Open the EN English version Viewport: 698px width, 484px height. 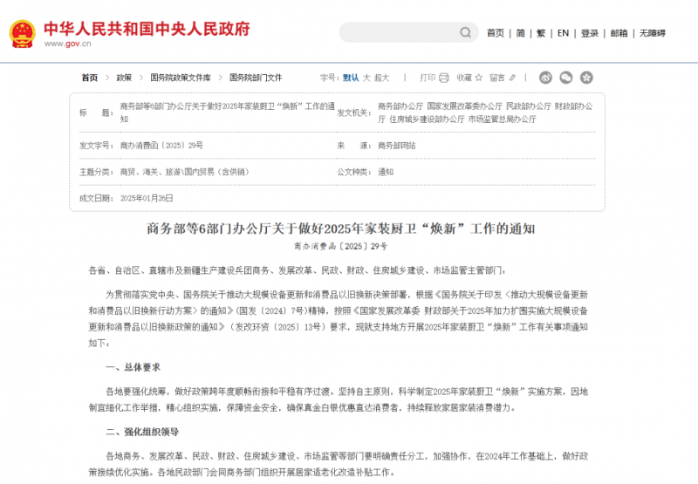(x=563, y=33)
